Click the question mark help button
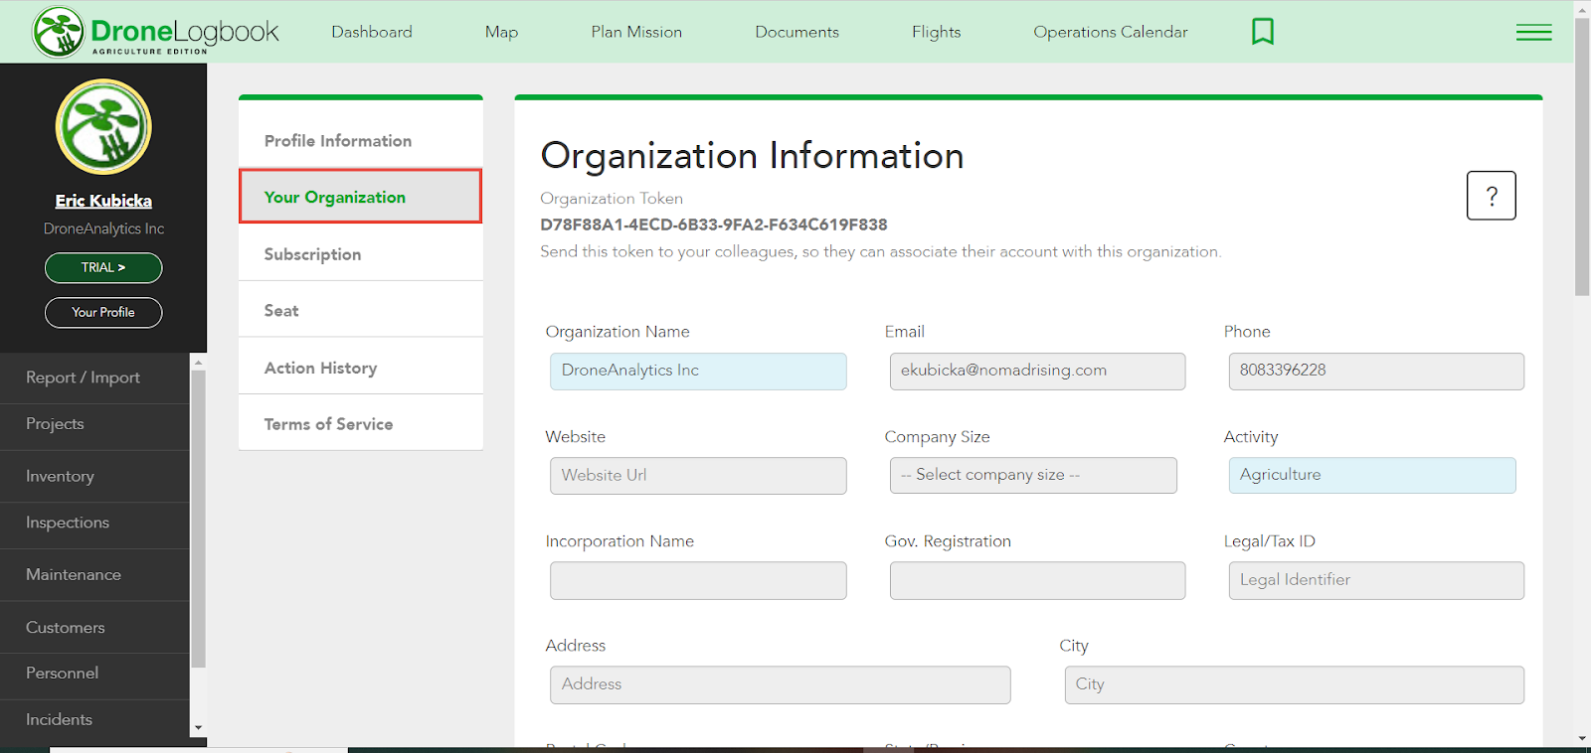The width and height of the screenshot is (1591, 753). 1492,196
